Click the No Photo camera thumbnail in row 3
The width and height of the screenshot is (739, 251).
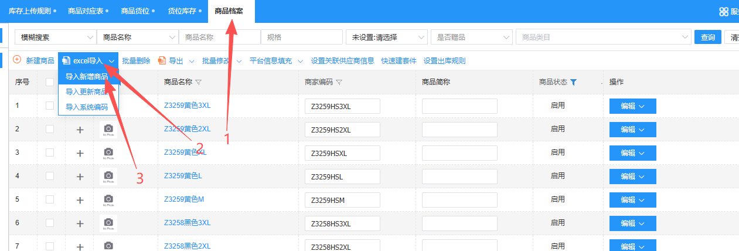coord(108,153)
